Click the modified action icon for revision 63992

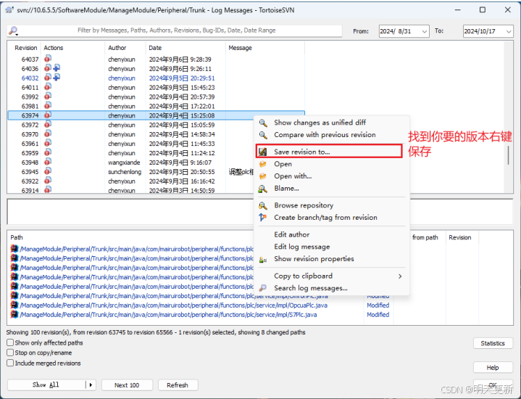pos(48,96)
